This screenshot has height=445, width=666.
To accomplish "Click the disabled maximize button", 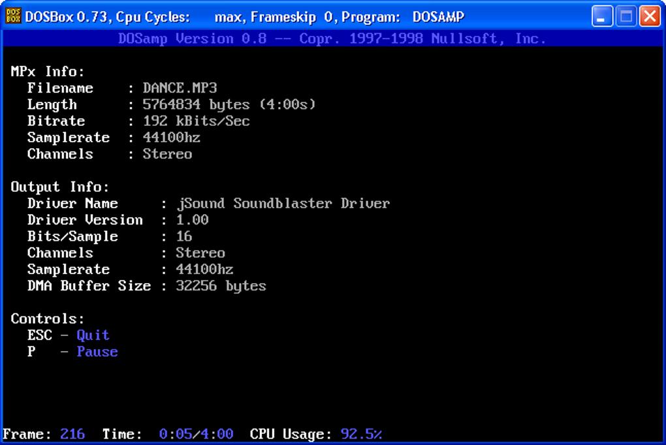I will coord(626,16).
